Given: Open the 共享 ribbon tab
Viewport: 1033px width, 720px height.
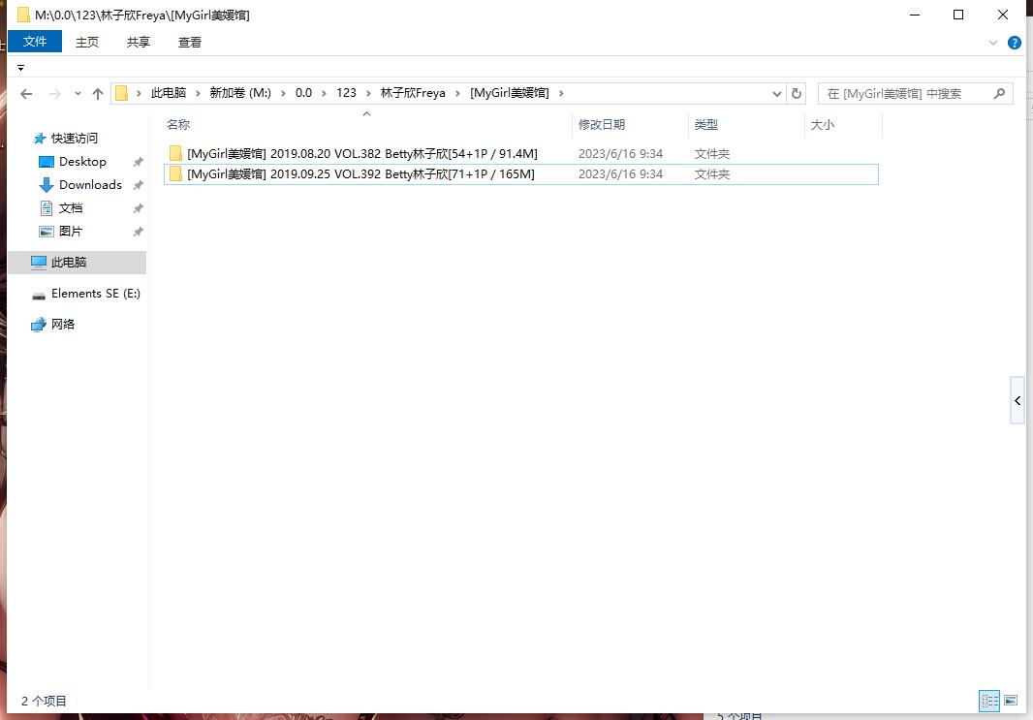Looking at the screenshot, I should coord(139,43).
